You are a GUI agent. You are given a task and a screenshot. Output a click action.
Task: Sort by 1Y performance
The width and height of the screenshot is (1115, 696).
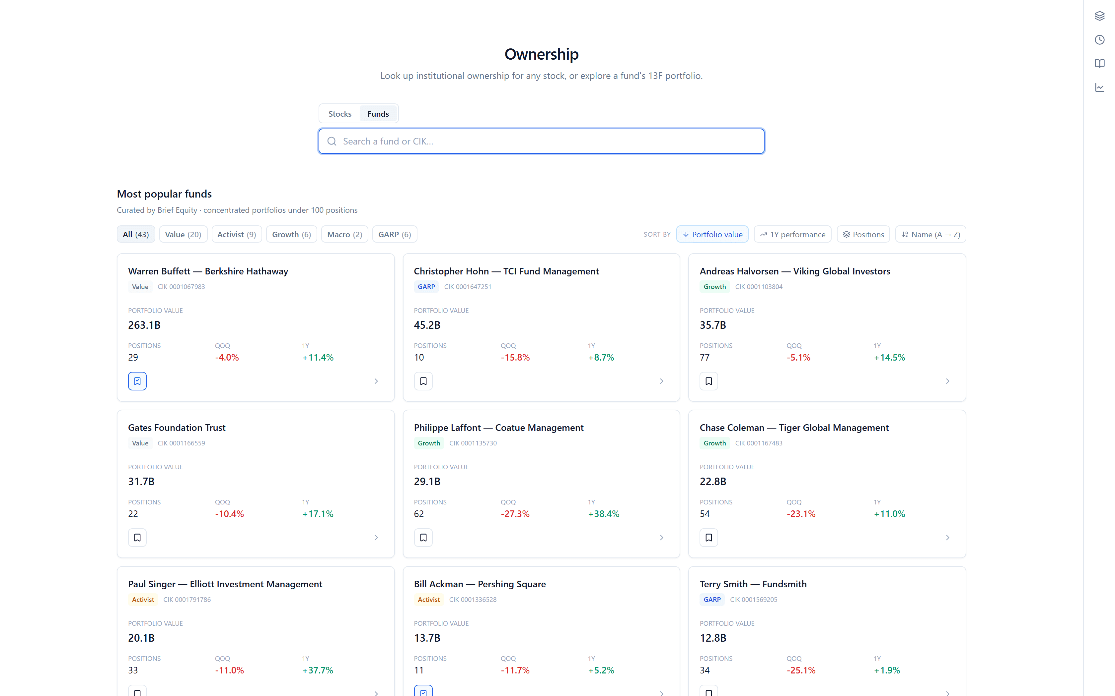click(792, 234)
